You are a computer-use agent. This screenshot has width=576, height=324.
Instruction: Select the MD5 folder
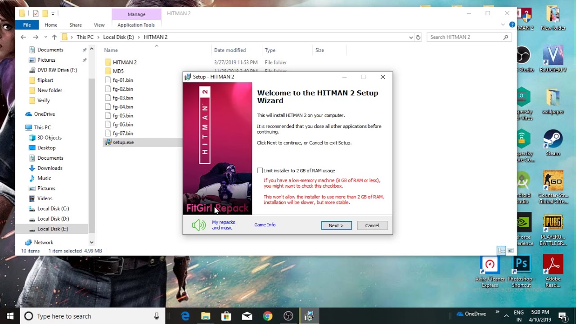[118, 71]
